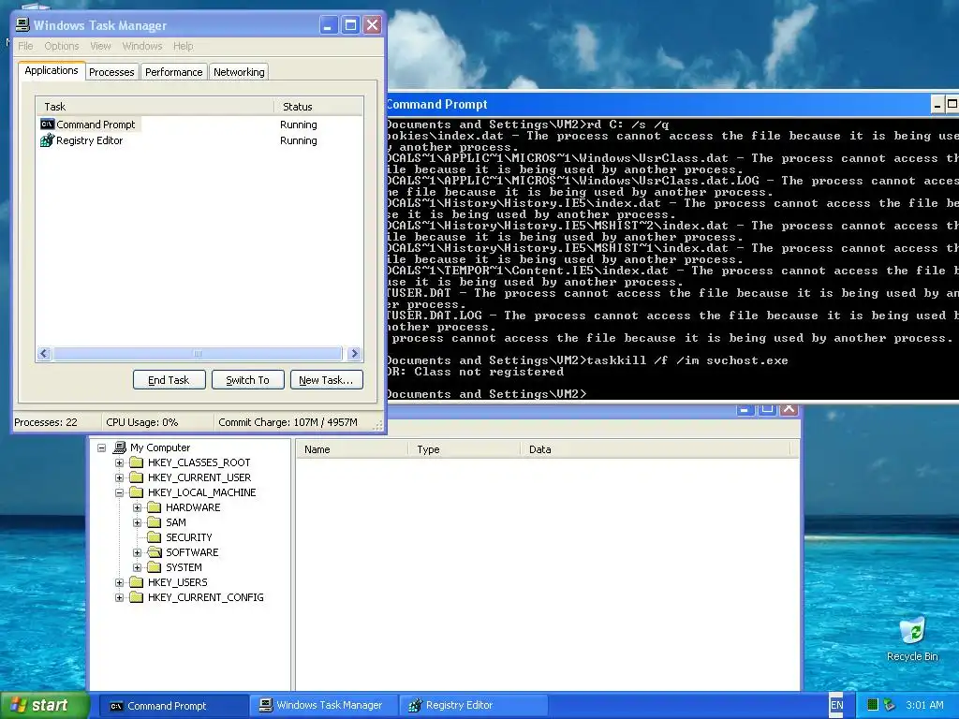The width and height of the screenshot is (959, 719).
Task: Collapse the My Computer tree node
Action: [x=102, y=448]
